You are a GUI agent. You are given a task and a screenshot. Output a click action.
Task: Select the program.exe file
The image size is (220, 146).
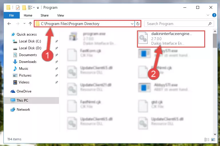[93, 38]
